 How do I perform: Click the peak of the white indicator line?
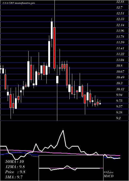pos(63,130)
